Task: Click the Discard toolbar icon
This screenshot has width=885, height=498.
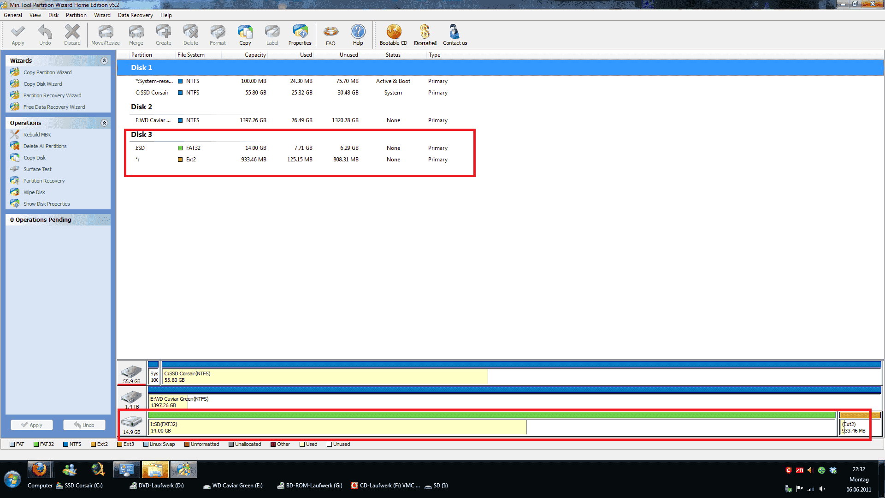Action: pyautogui.click(x=72, y=35)
